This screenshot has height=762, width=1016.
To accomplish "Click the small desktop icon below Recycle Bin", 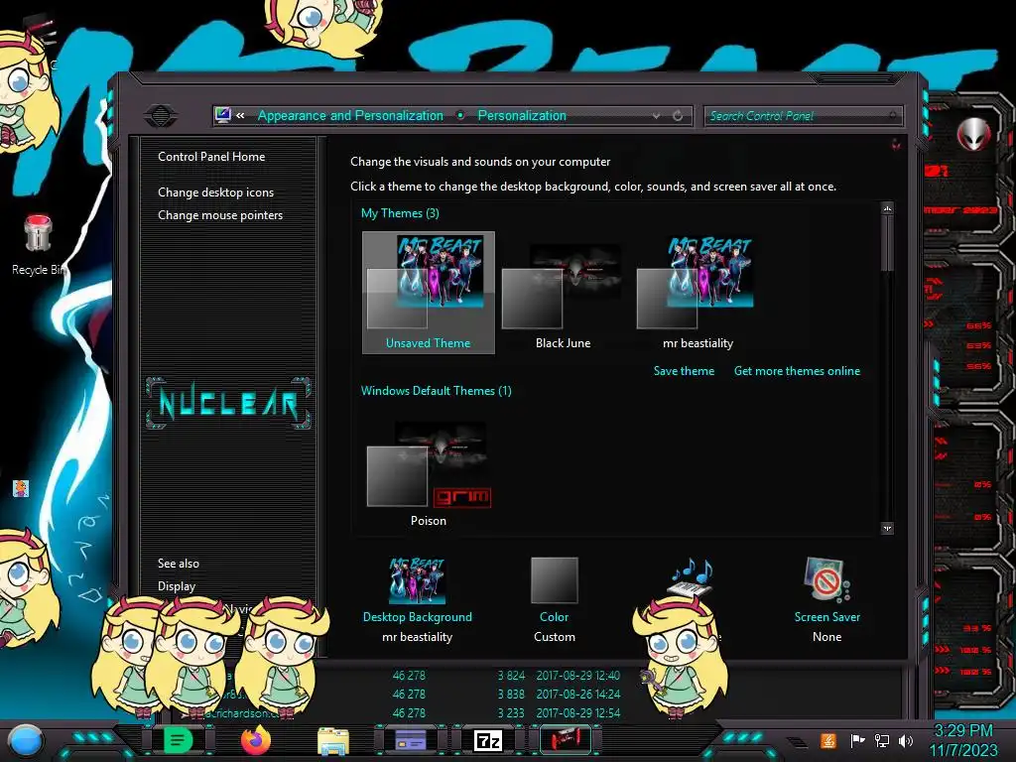I will [x=21, y=488].
